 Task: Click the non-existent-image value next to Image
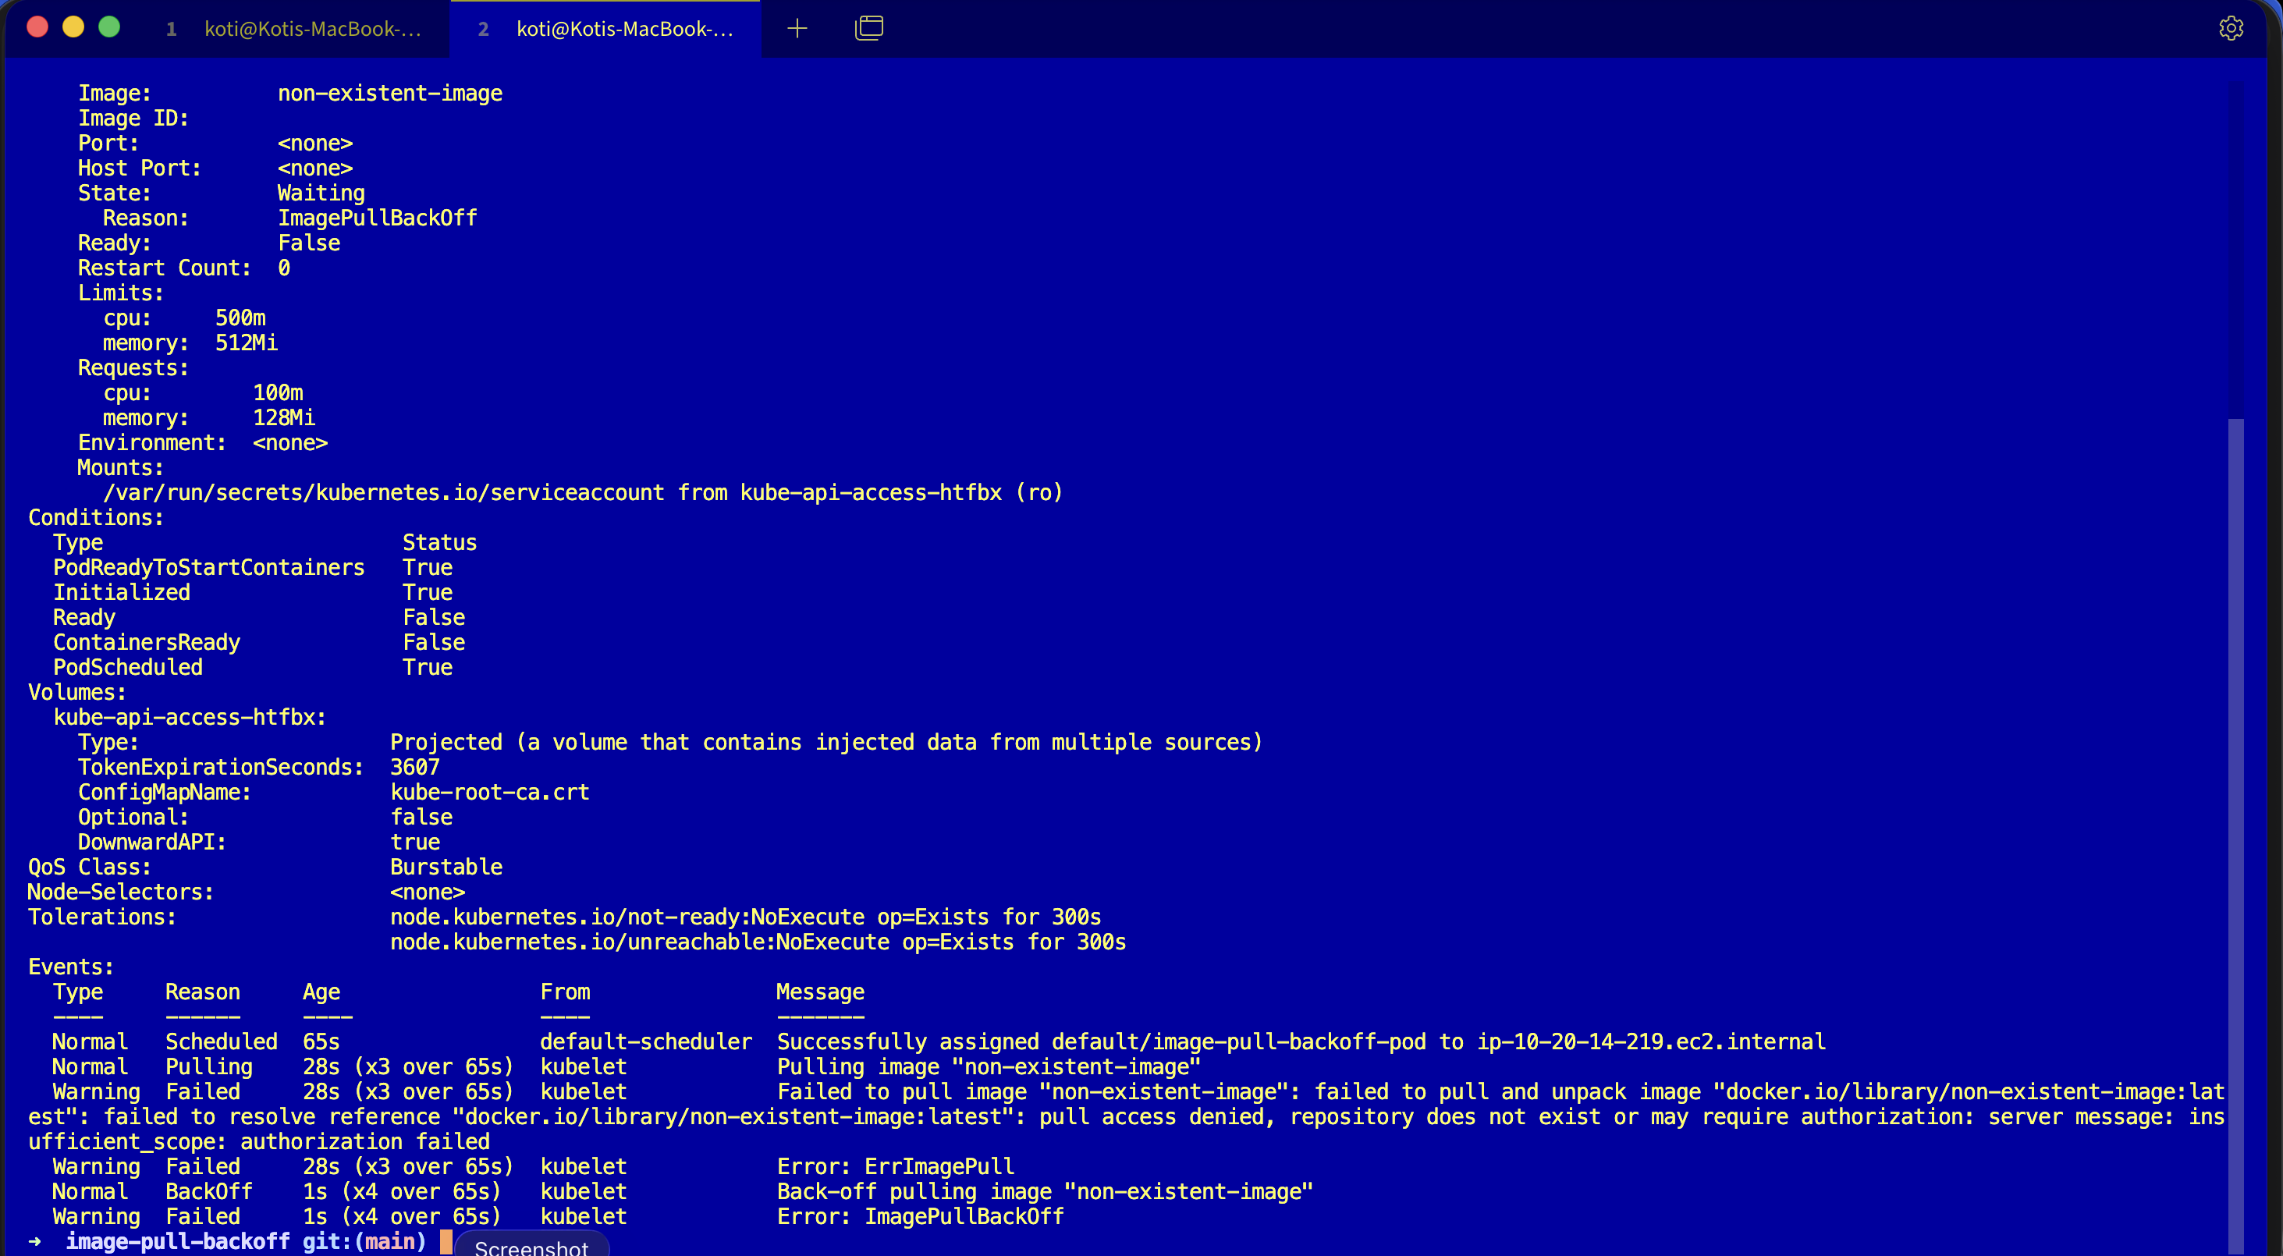point(390,92)
